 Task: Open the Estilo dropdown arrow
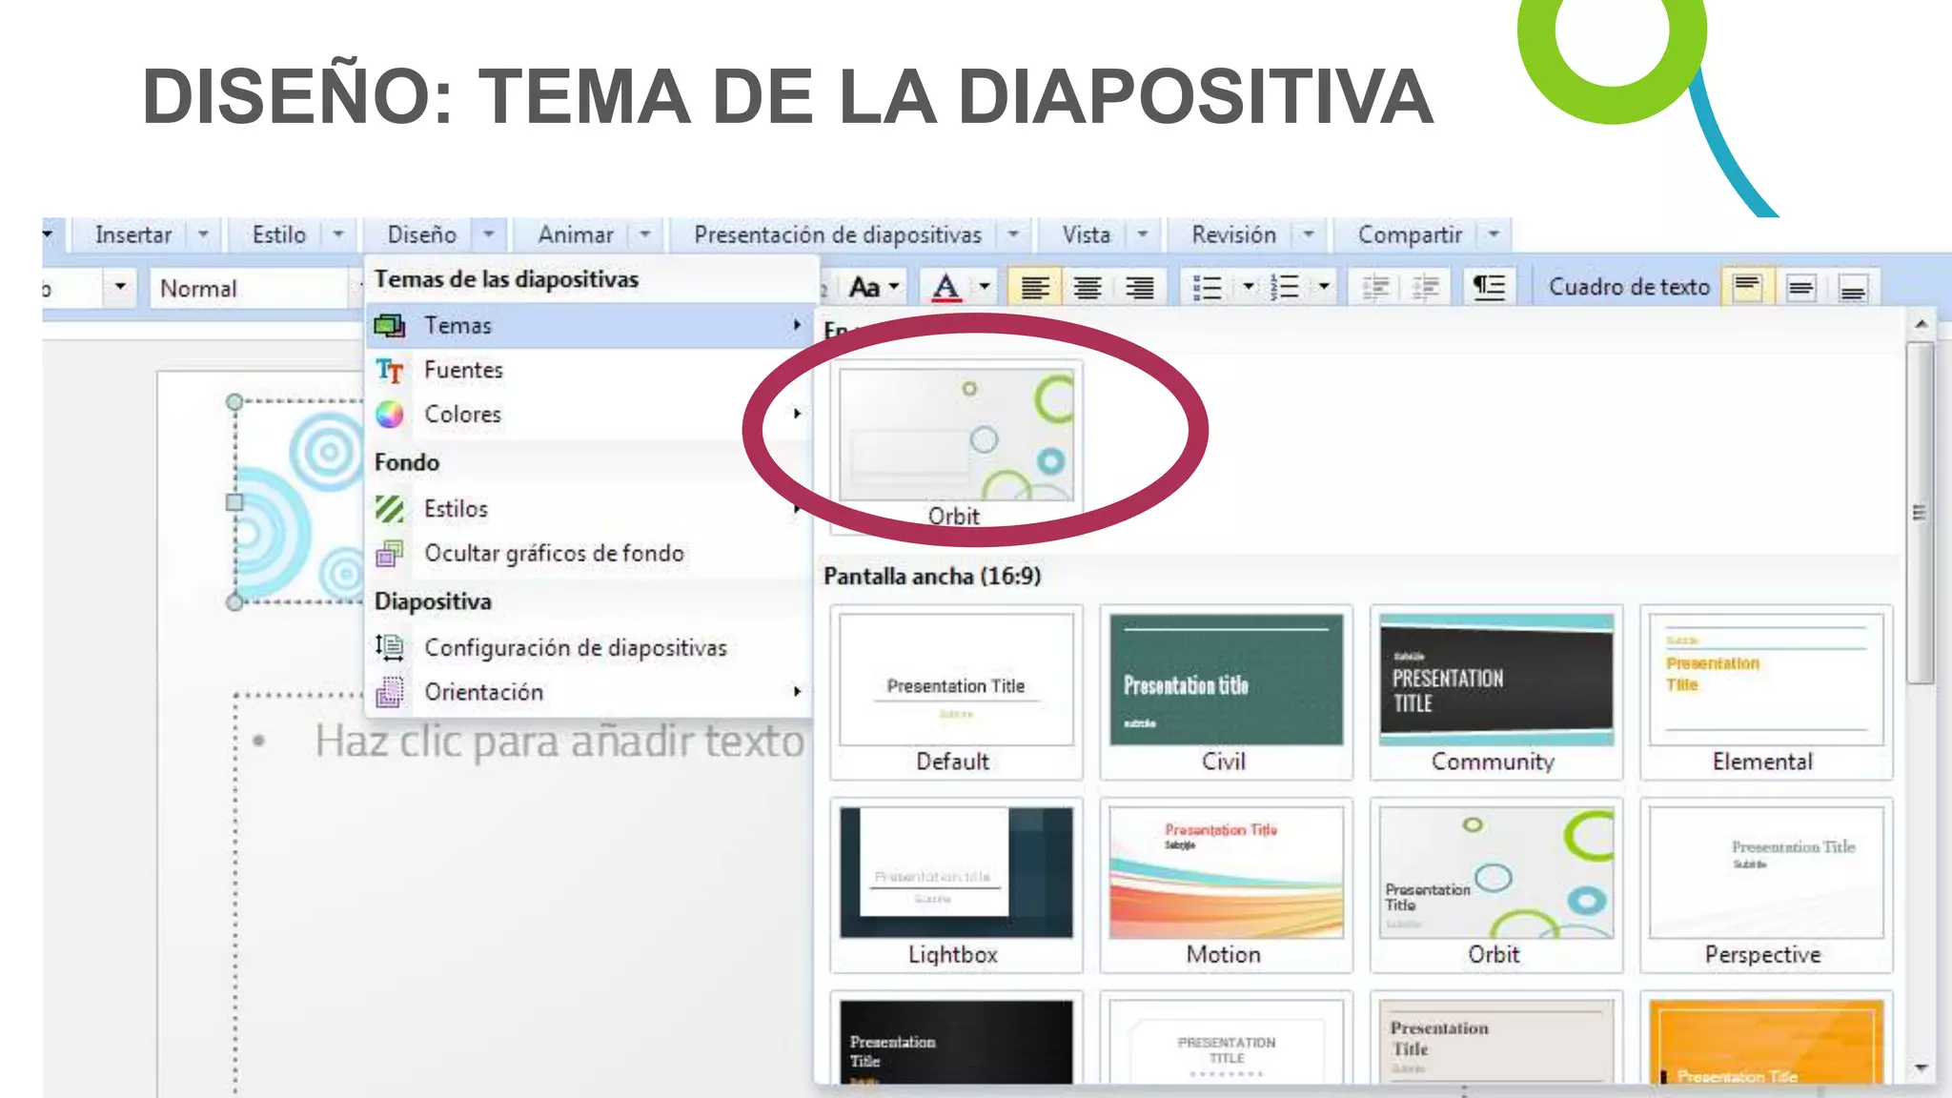338,234
